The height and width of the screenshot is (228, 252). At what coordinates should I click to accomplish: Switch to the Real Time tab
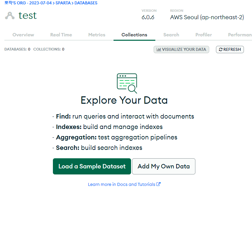pyautogui.click(x=61, y=35)
